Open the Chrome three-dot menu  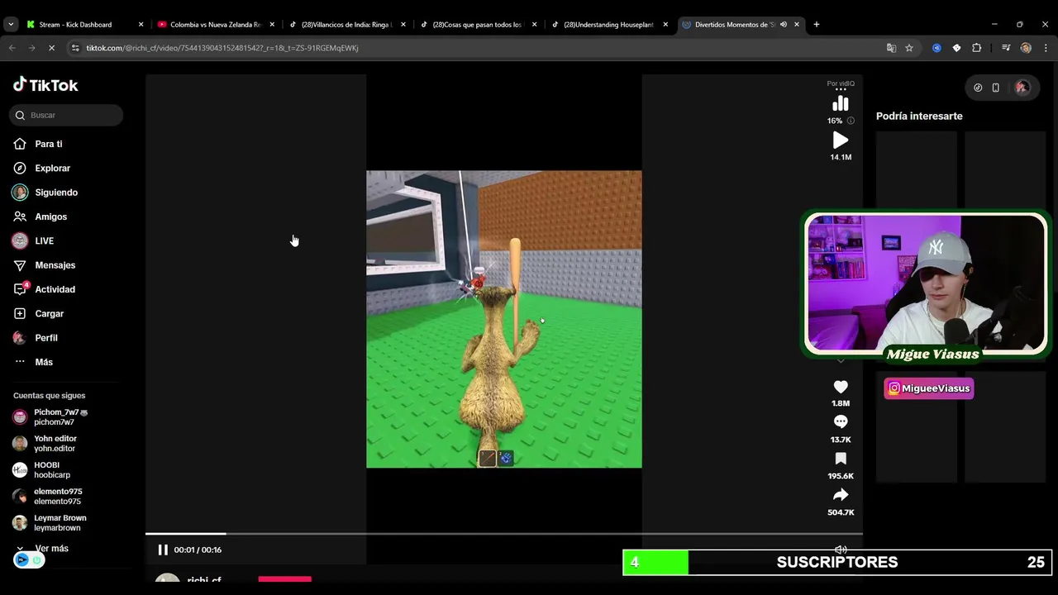[x=1045, y=48]
